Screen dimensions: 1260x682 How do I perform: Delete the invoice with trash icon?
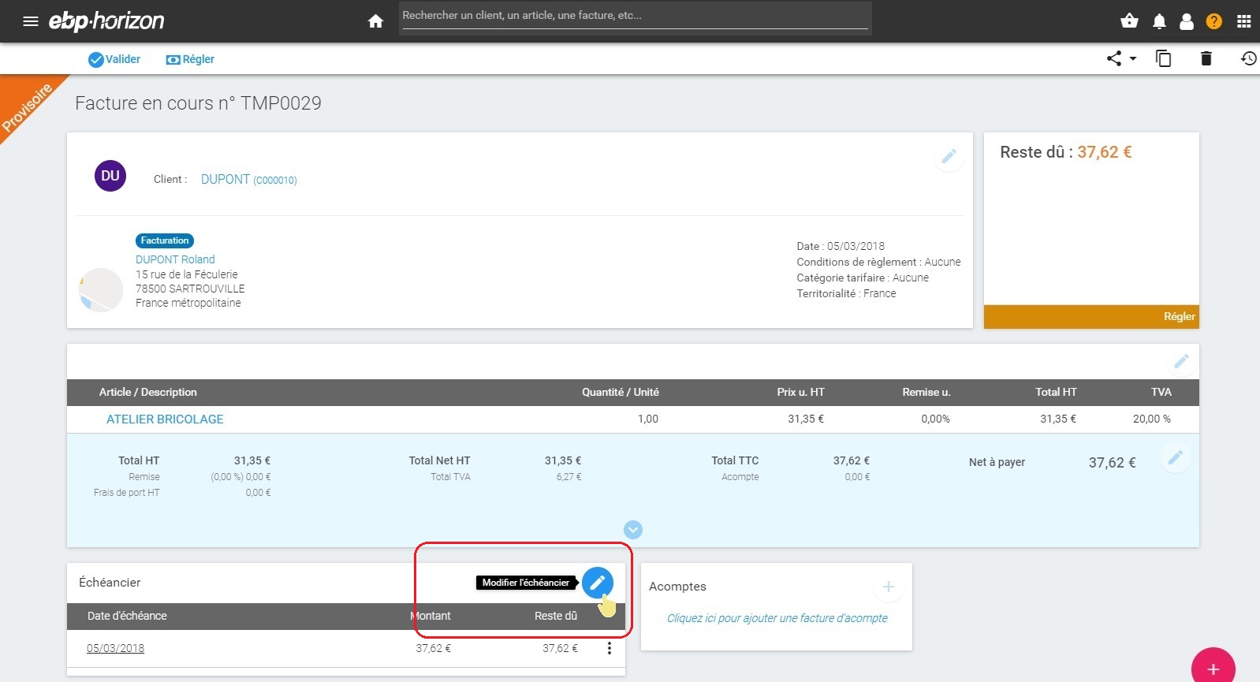(1206, 58)
